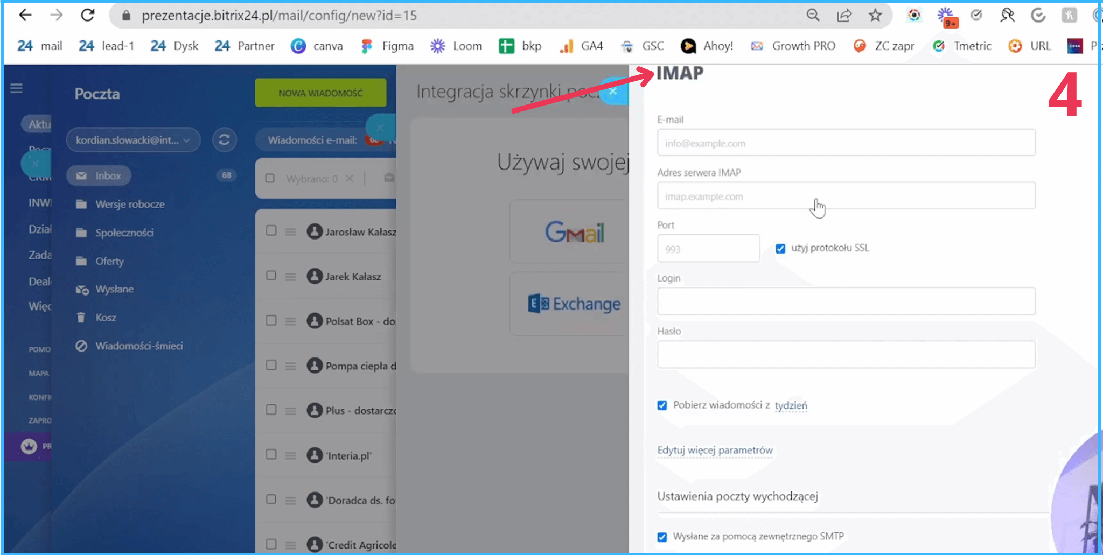Expand Edytuj więcej parametrów section
The image size is (1103, 555).
[715, 450]
